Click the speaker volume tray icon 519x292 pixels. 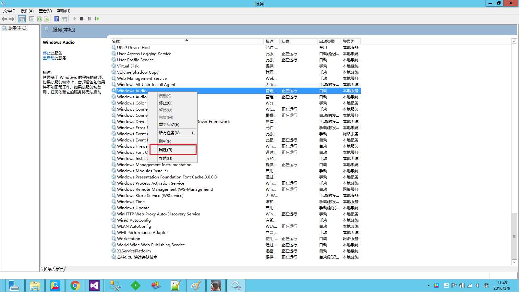pyautogui.click(x=477, y=286)
